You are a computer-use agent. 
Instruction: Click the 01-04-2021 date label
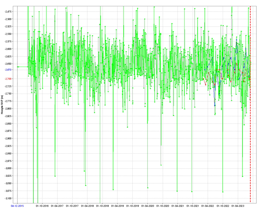pos(177,206)
